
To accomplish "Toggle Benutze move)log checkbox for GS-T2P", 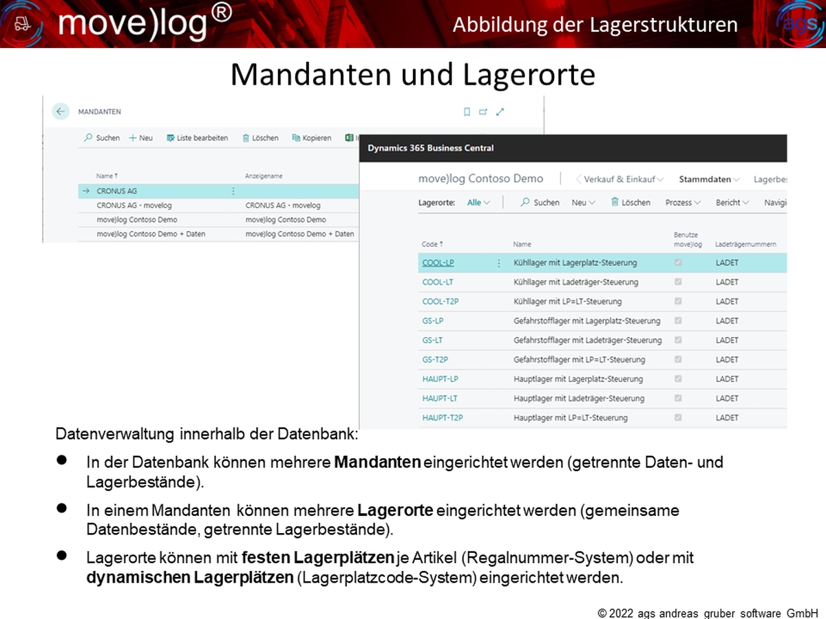I will point(678,359).
